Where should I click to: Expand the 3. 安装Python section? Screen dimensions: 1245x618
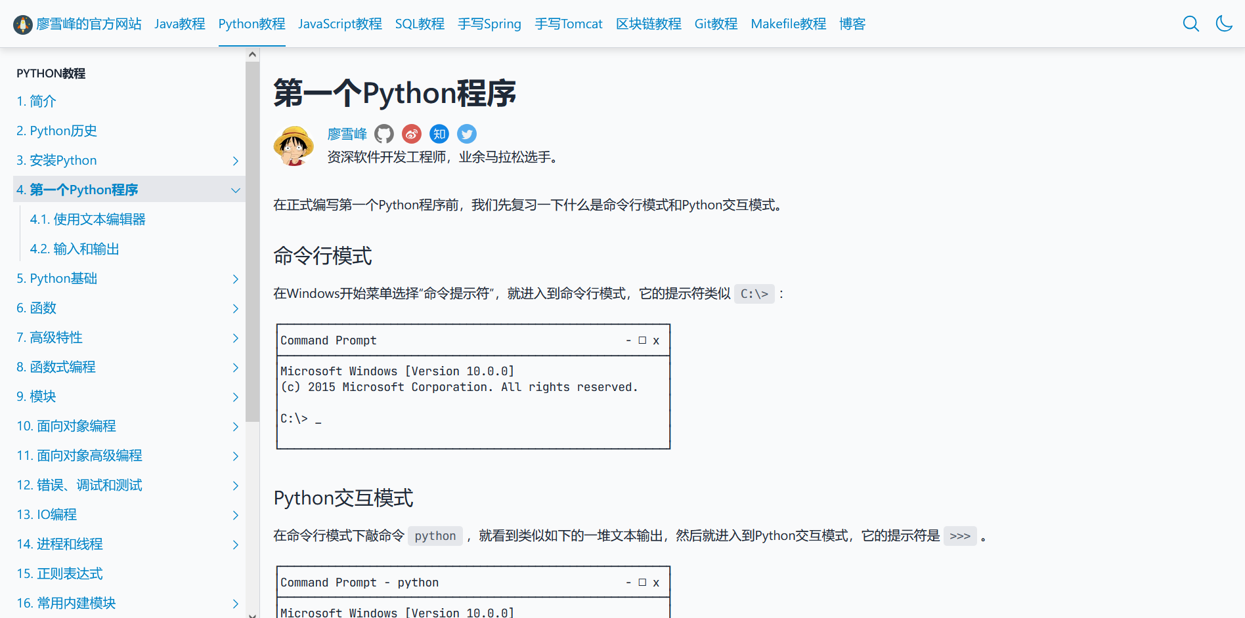click(235, 160)
